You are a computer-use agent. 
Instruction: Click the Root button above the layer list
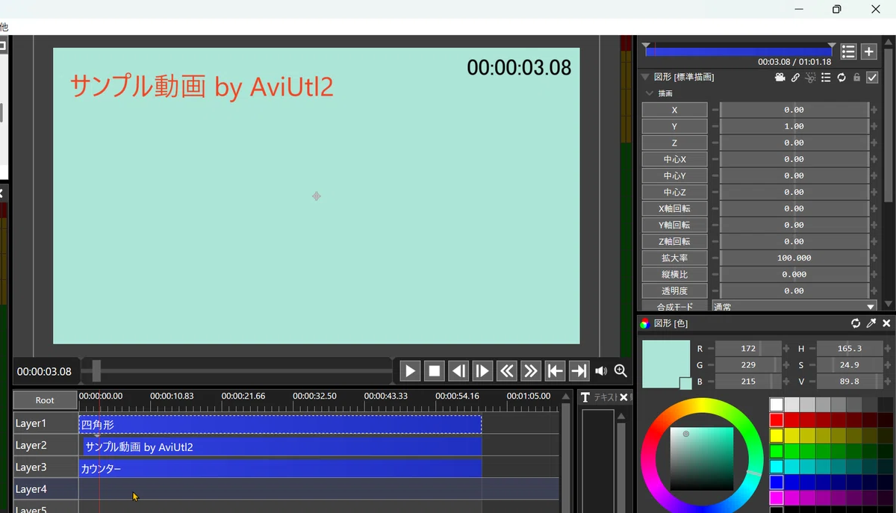click(45, 400)
